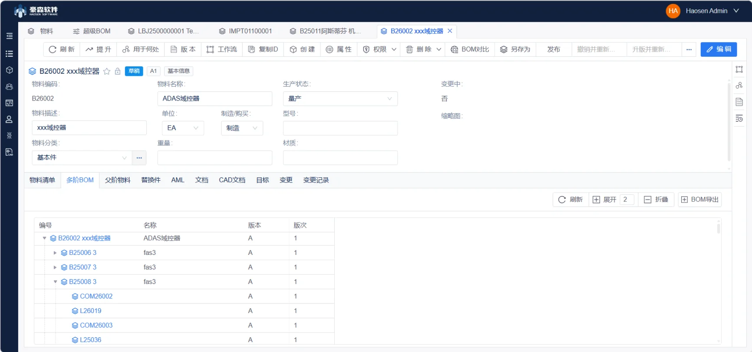
Task: Click the 创建 create toolbar button
Action: [302, 49]
